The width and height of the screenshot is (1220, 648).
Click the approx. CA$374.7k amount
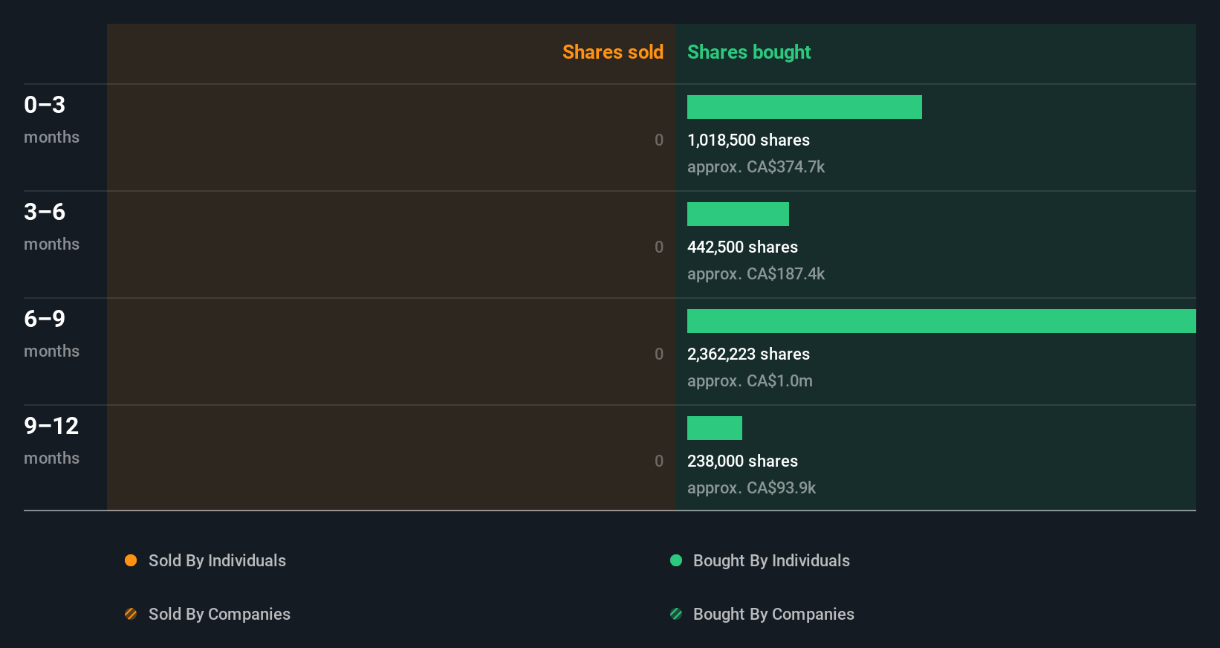pyautogui.click(x=756, y=166)
